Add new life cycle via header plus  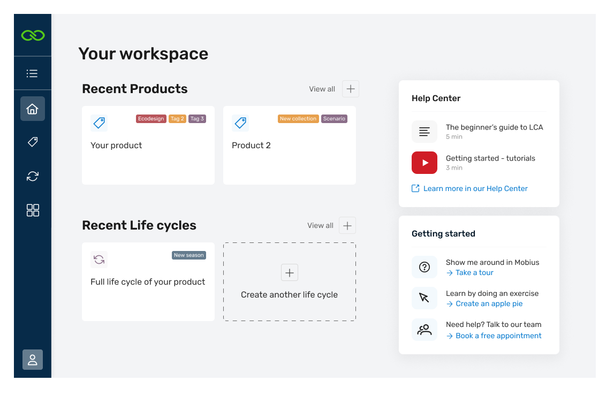pos(347,225)
